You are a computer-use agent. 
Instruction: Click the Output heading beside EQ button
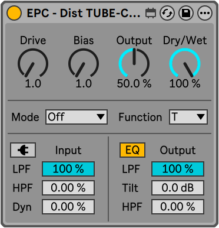(178, 151)
